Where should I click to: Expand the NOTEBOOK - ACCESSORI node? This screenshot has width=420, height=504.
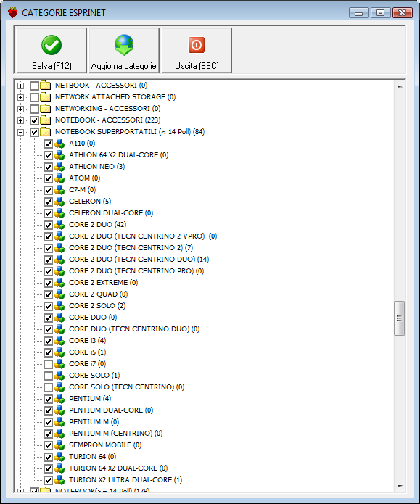tap(20, 120)
